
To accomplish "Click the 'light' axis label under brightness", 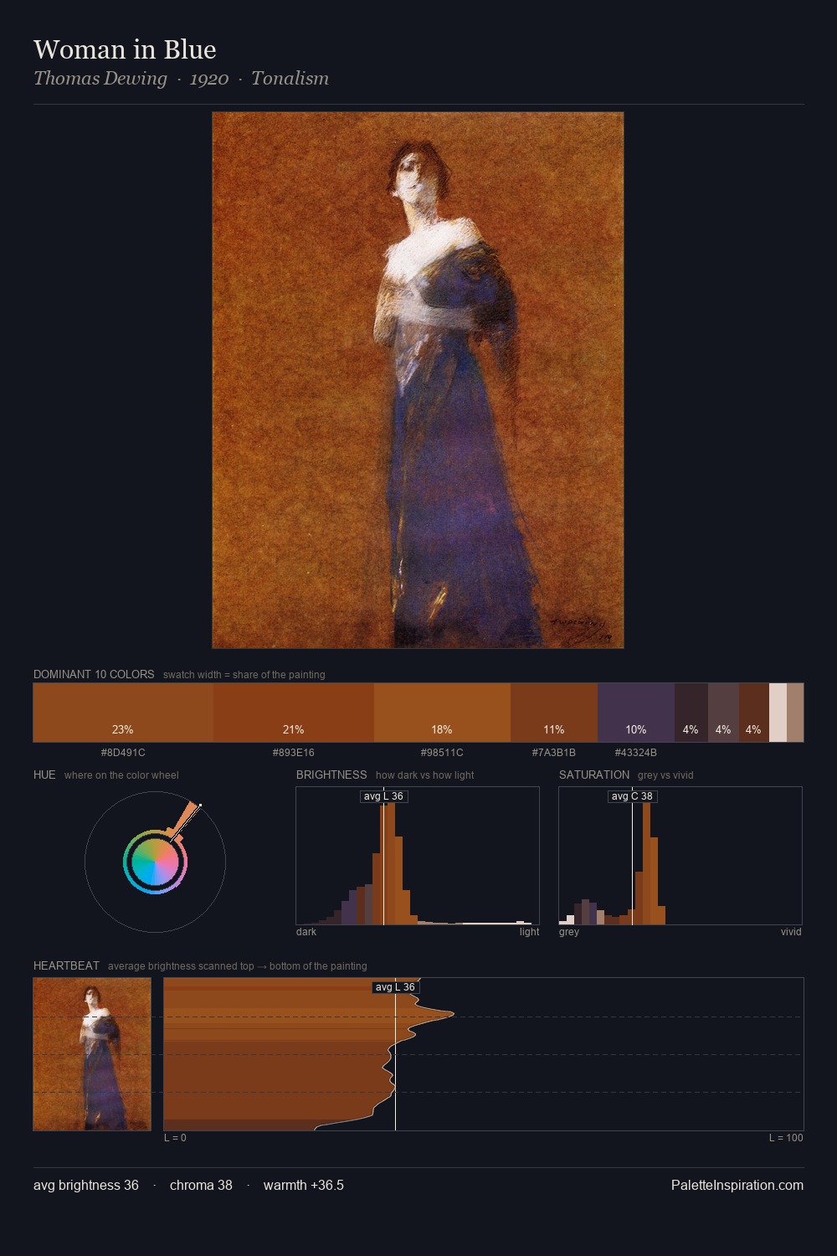I will [529, 932].
